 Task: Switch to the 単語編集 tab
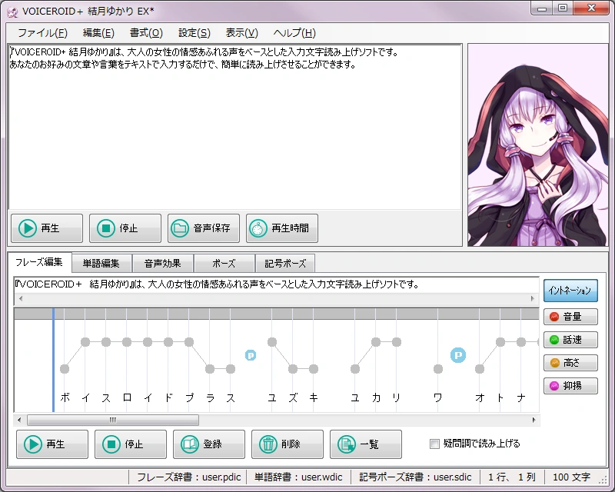(x=101, y=263)
